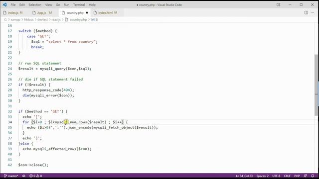The height and width of the screenshot is (179, 319).
Task: Open the Selection menu
Action: pyautogui.click(x=35, y=4)
